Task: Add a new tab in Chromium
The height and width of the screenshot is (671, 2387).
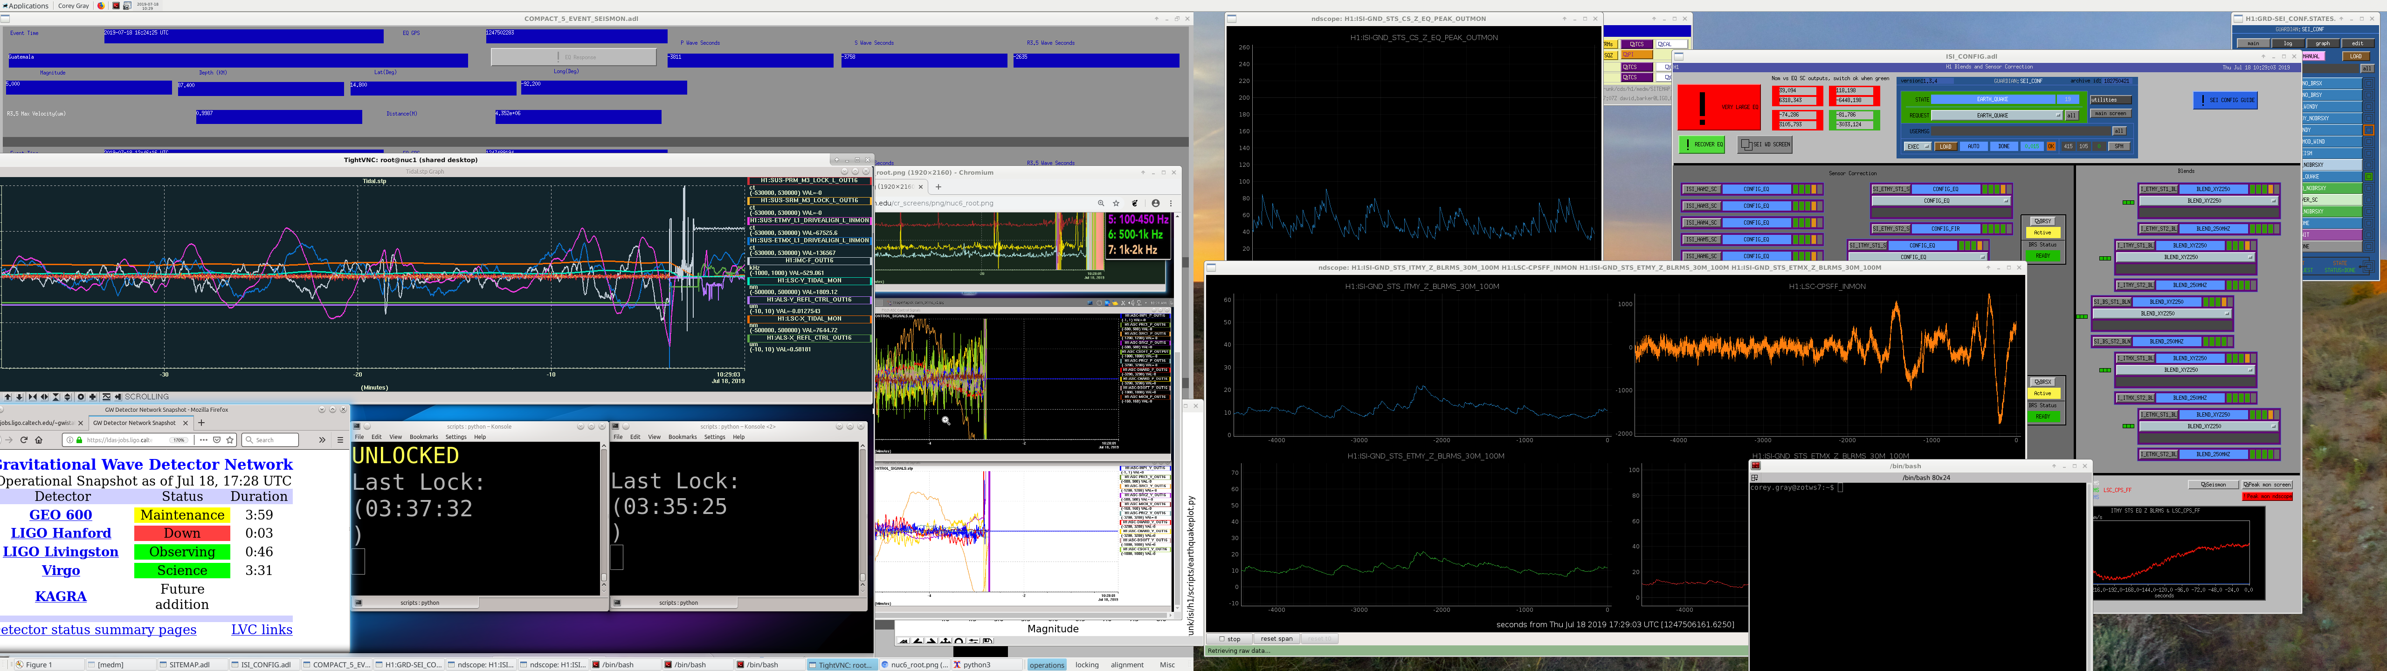Action: (938, 186)
